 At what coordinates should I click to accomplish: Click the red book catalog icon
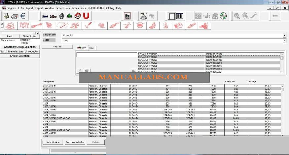point(78,16)
